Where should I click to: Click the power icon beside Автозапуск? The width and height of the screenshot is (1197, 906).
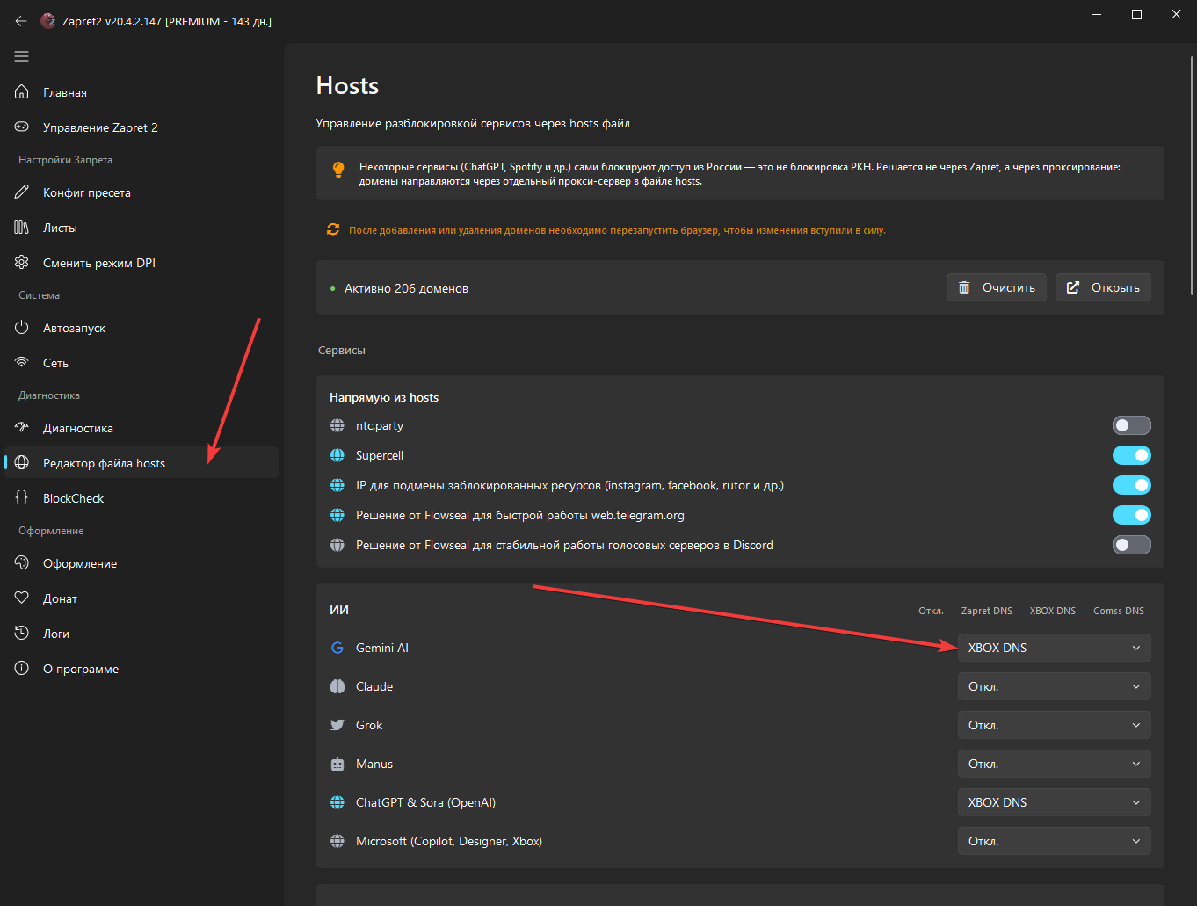click(x=22, y=328)
